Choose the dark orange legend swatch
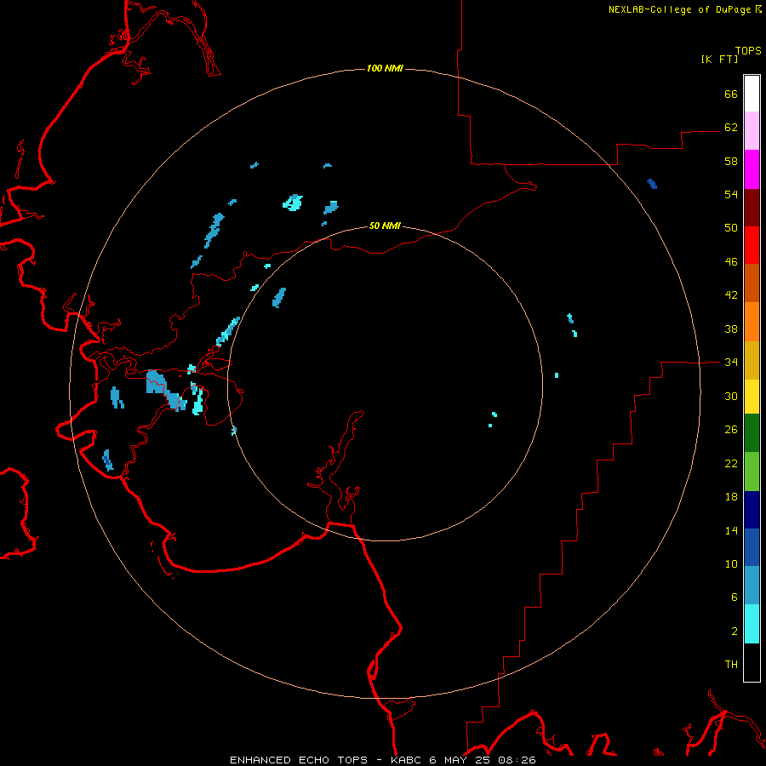This screenshot has height=766, width=766. (x=752, y=283)
